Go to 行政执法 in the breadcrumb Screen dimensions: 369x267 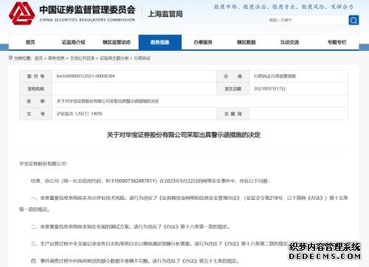click(x=142, y=58)
